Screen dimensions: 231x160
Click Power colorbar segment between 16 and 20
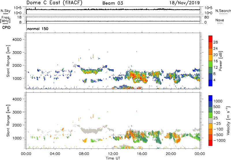click(x=210, y=58)
